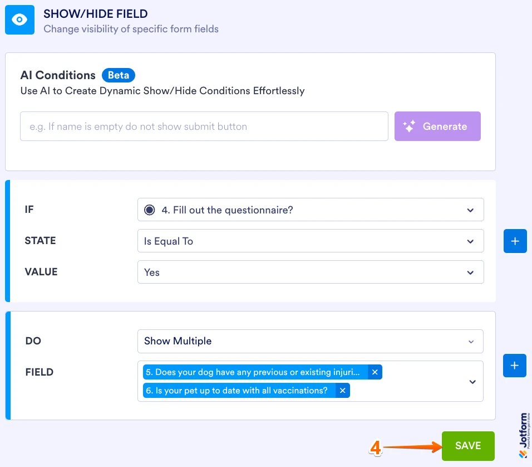This screenshot has height=467, width=532.
Task: Open the DO dropdown set to Show Multiple
Action: coord(310,341)
